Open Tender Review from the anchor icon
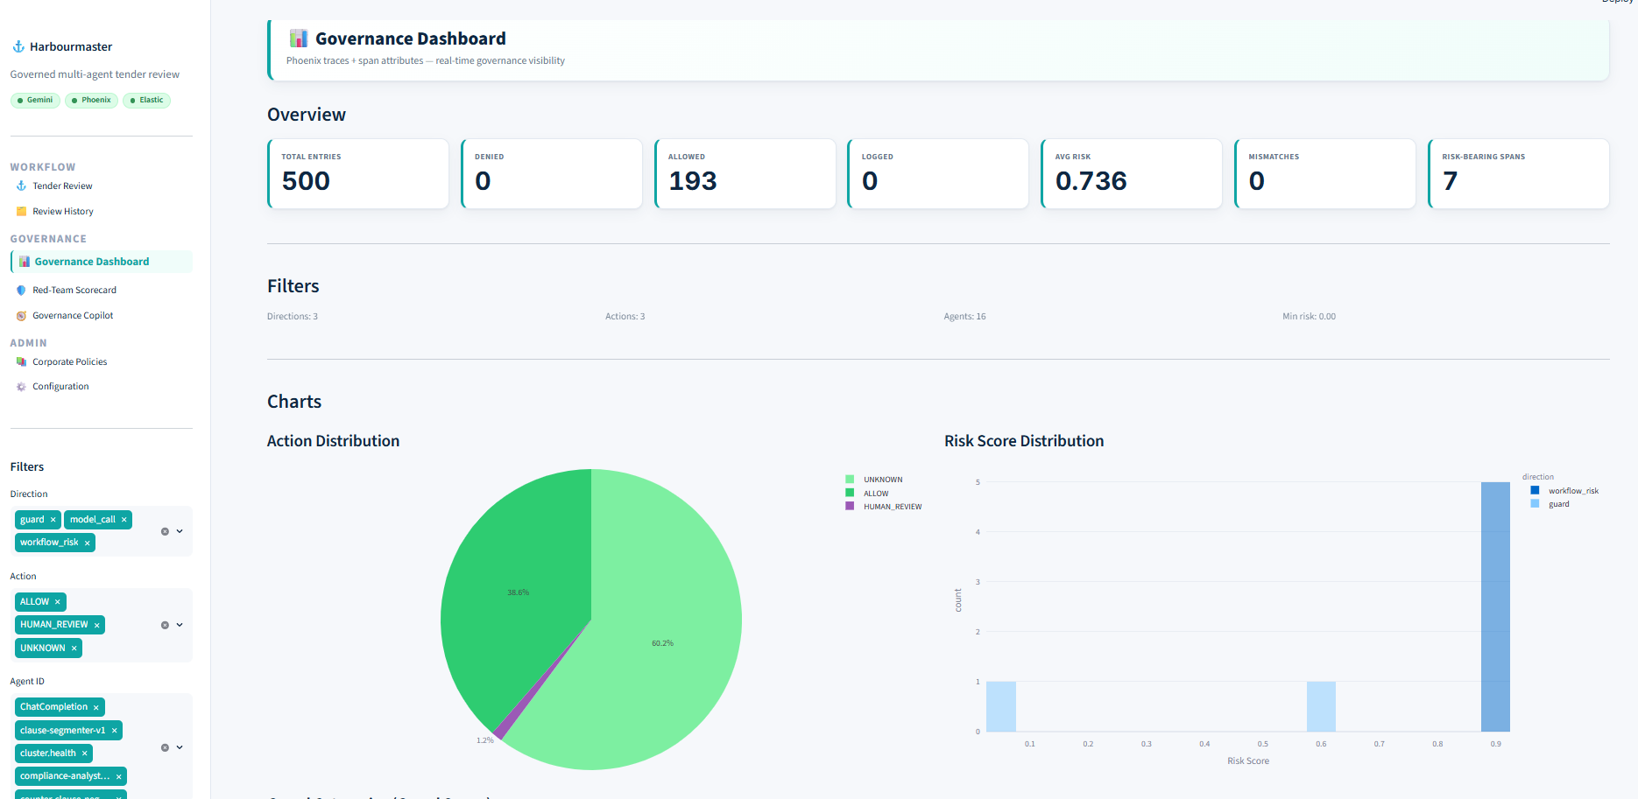 point(22,186)
